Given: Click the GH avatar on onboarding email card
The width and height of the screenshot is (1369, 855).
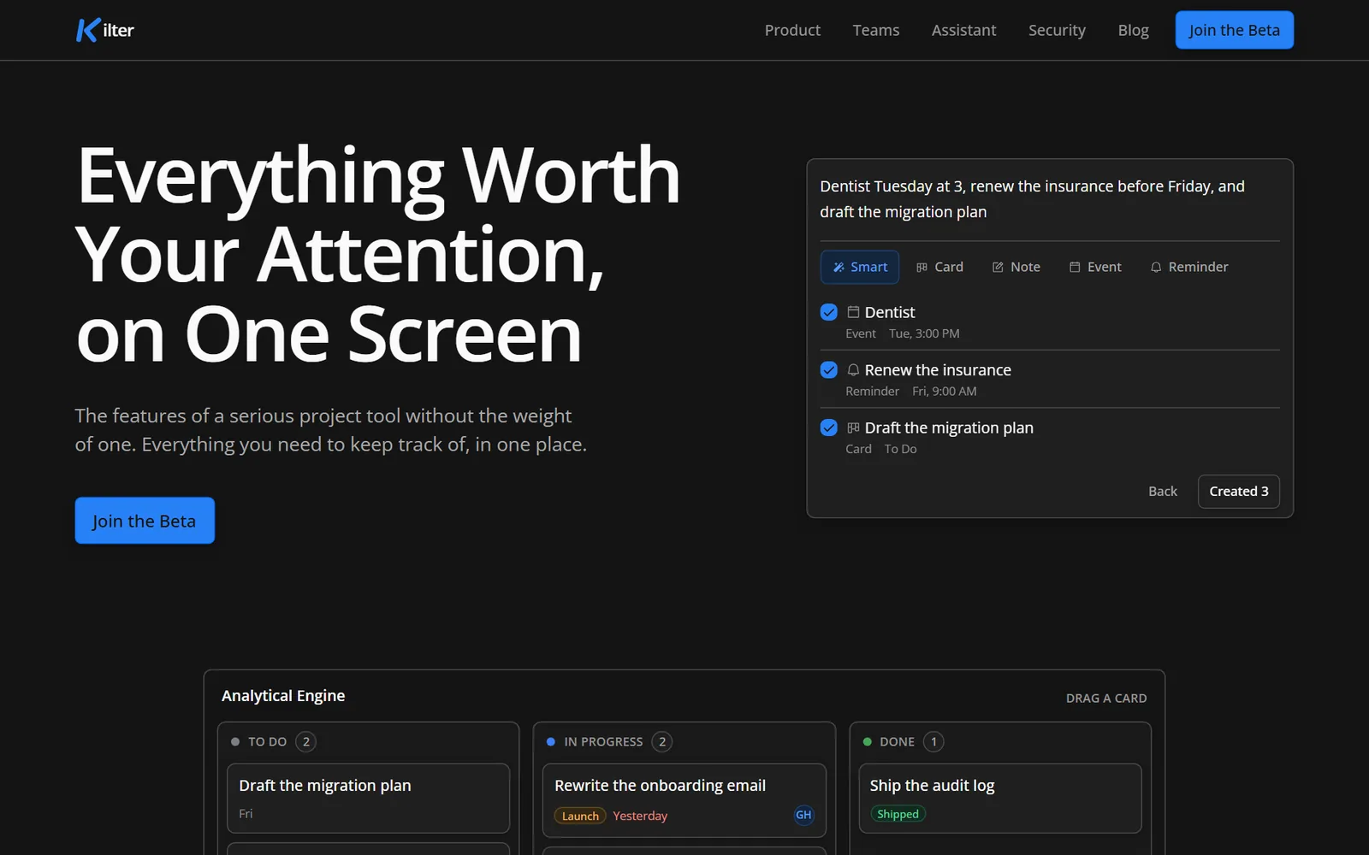Looking at the screenshot, I should click(803, 815).
